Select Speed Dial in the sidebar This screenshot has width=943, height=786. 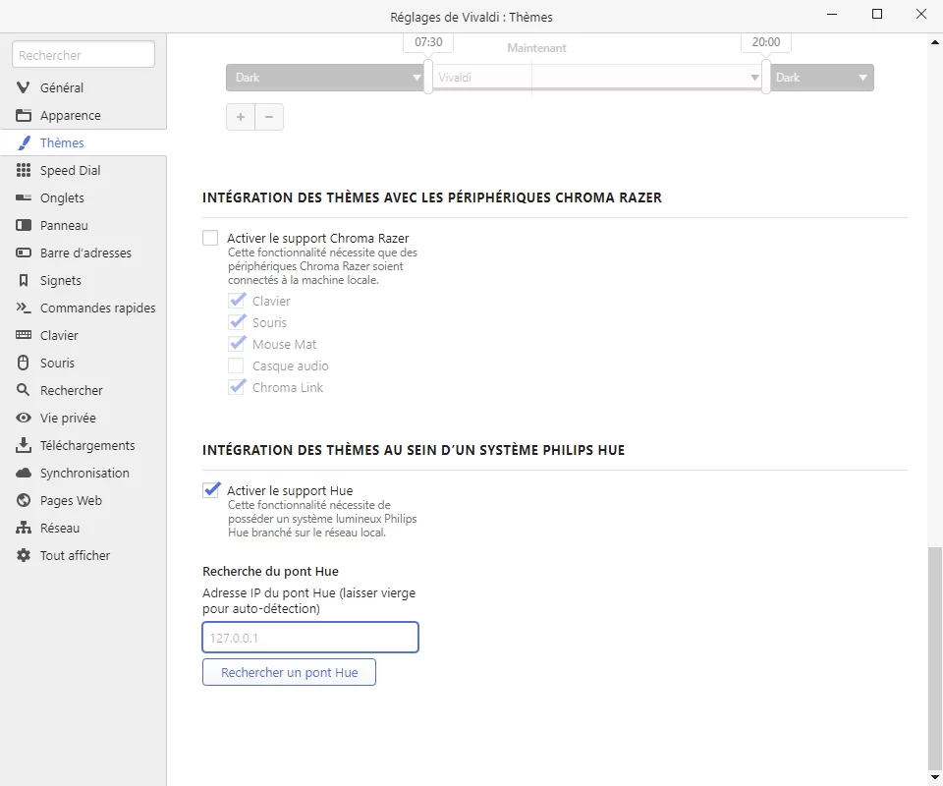pyautogui.click(x=83, y=171)
